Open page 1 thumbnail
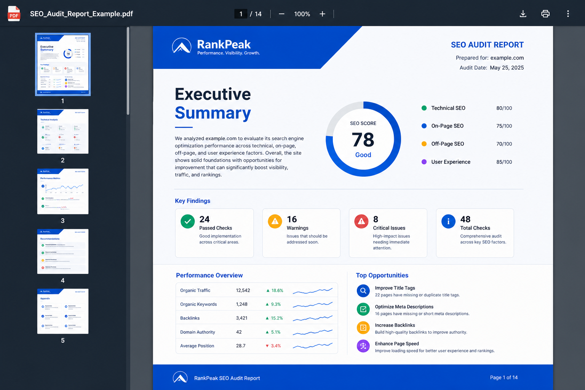 63,64
